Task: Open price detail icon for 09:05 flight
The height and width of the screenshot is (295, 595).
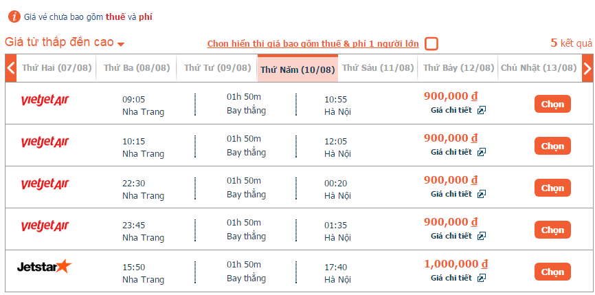Action: (x=482, y=110)
